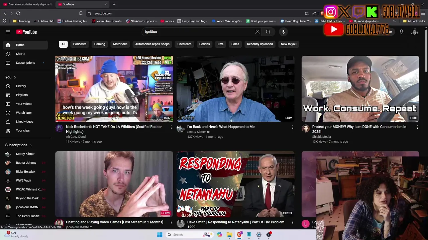Click the YouTube logo
428x240 pixels.
coord(26,32)
